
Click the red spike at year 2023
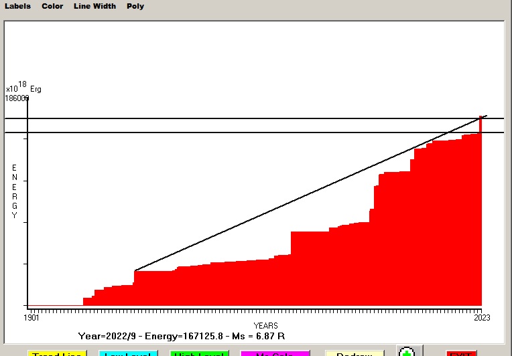pyautogui.click(x=480, y=124)
